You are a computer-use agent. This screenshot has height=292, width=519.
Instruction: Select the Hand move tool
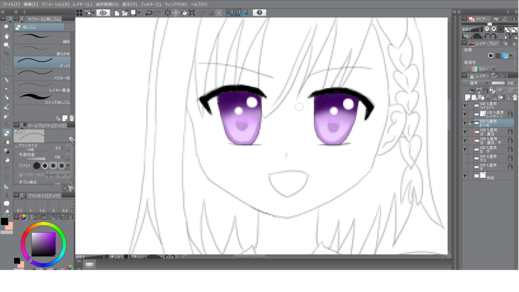6,36
